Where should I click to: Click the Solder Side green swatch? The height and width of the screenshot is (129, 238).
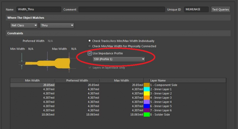tap(147, 115)
